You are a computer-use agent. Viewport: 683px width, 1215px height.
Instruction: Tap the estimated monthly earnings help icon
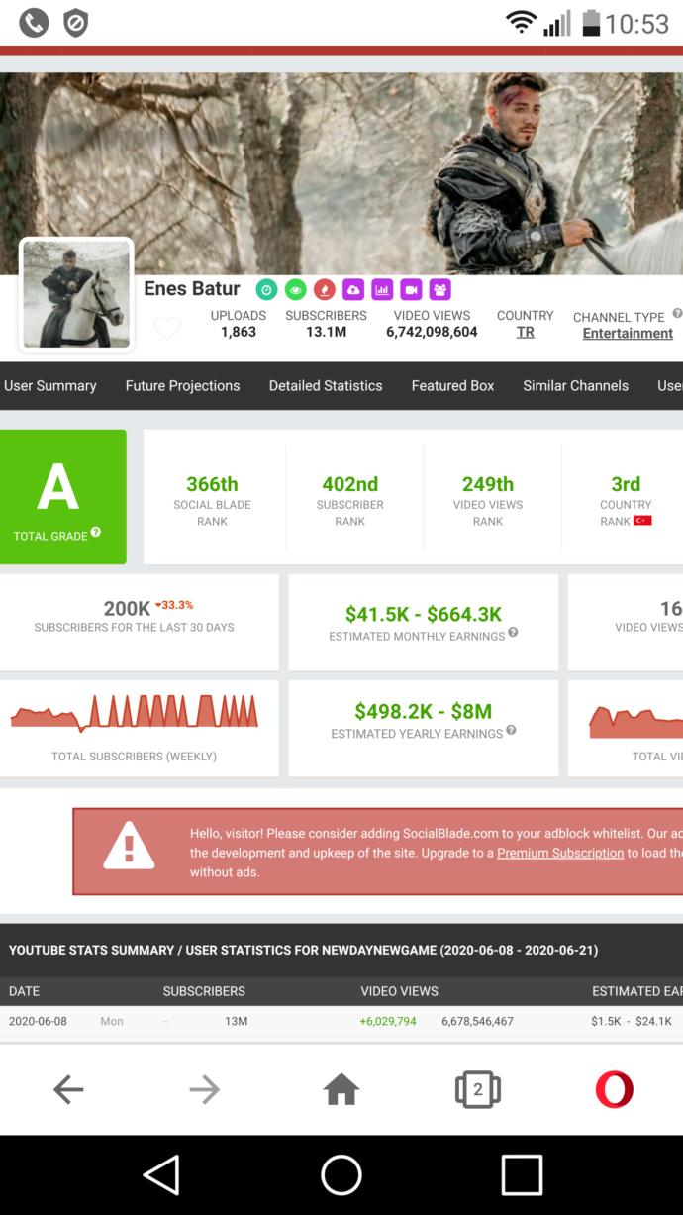(x=513, y=633)
